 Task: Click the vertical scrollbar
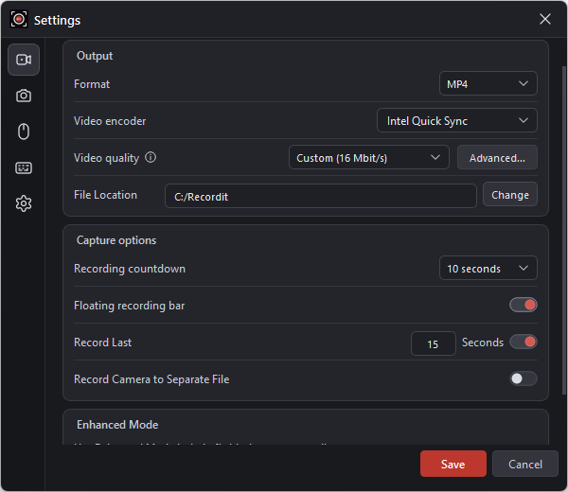tap(564, 230)
